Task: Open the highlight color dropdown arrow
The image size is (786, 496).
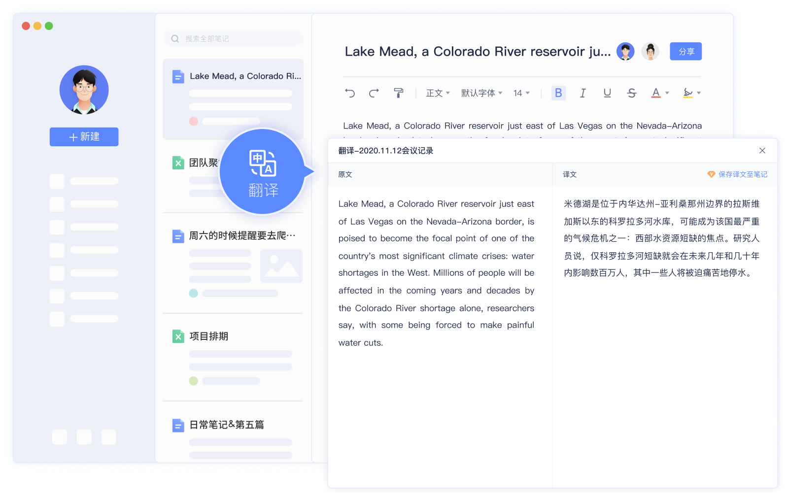Action: tap(699, 93)
